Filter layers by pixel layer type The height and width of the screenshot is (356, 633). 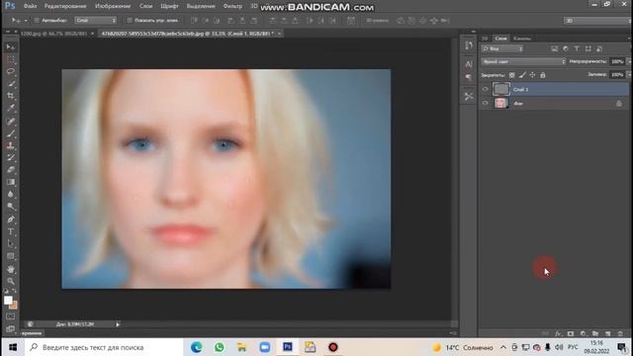pyautogui.click(x=554, y=48)
